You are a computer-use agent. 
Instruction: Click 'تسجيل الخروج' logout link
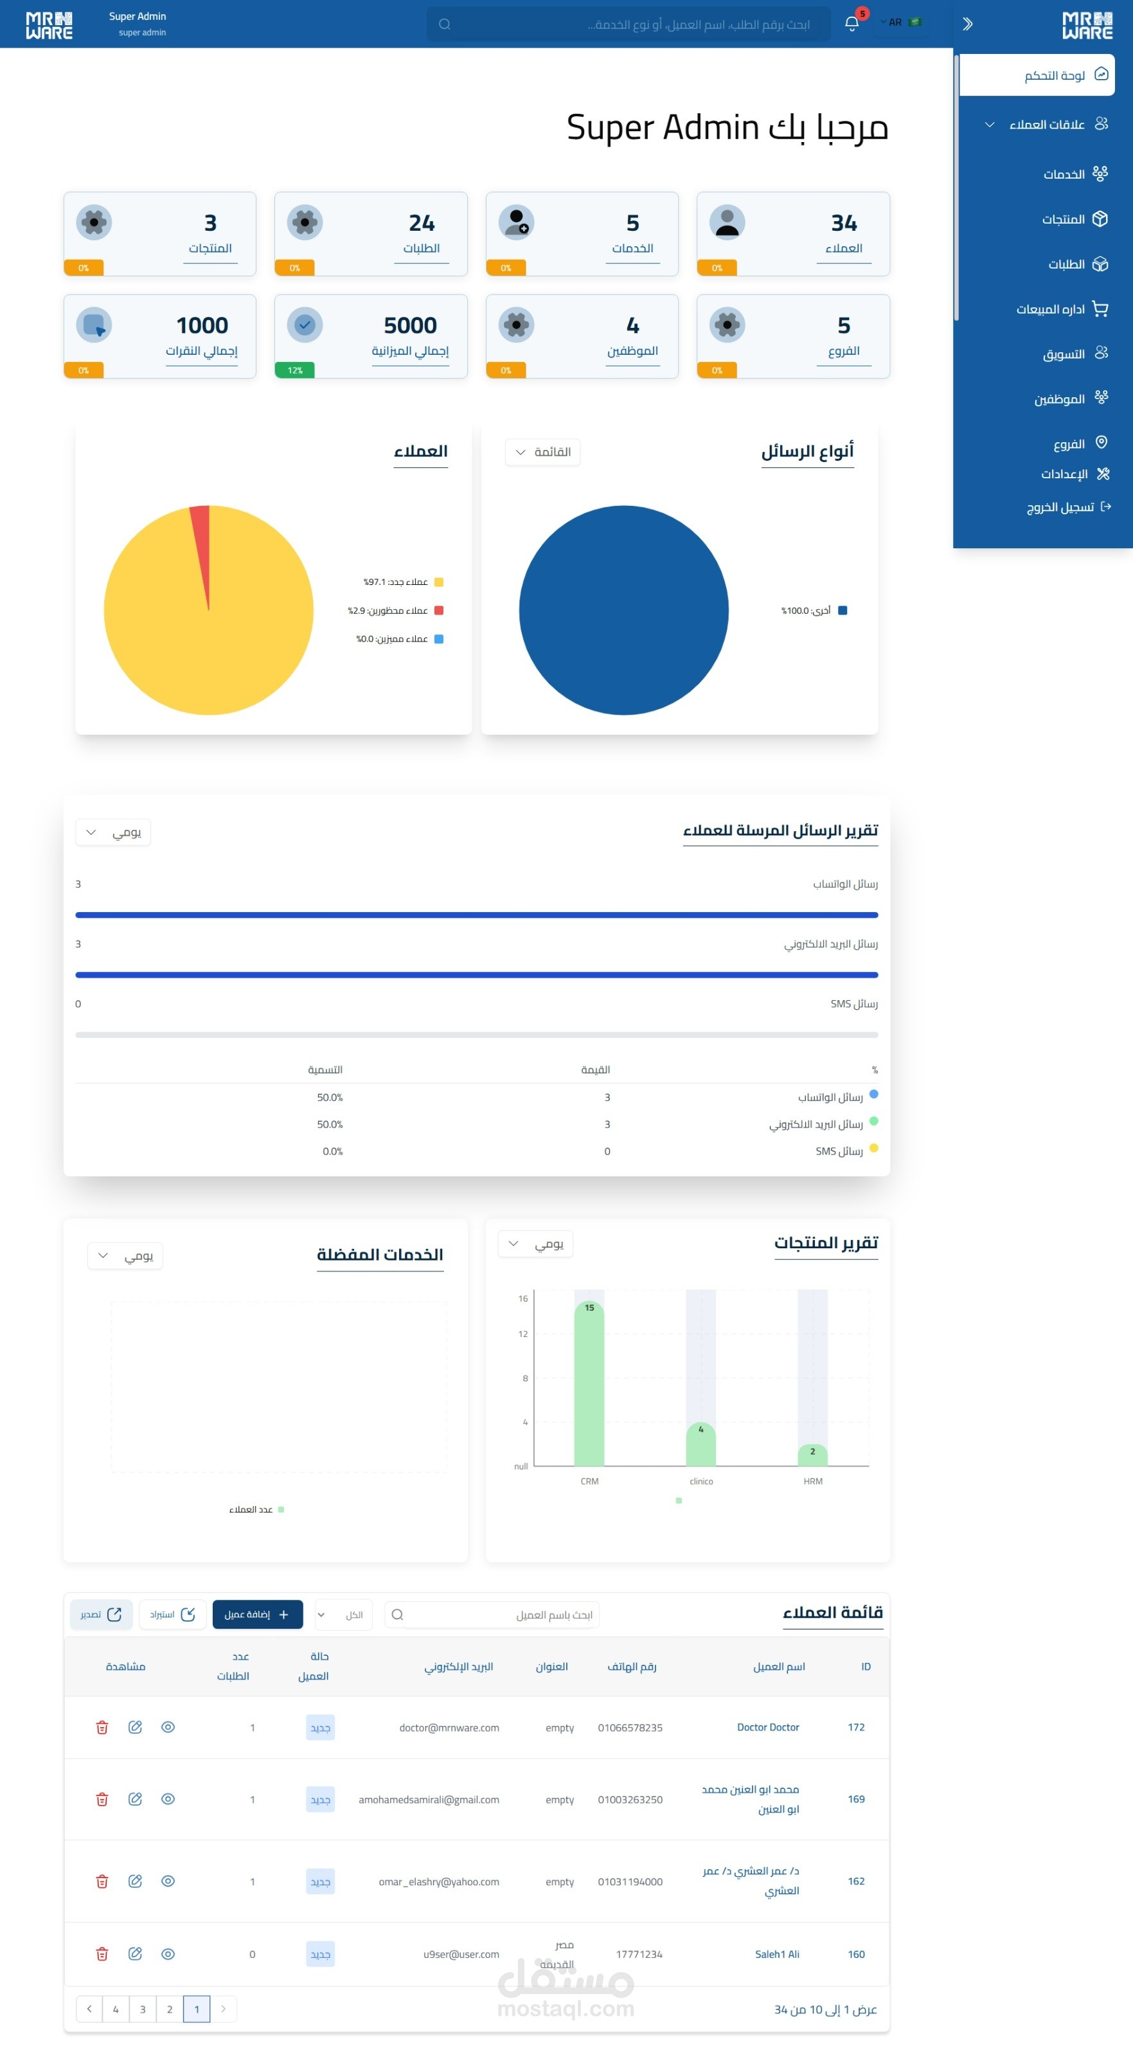(x=1069, y=507)
